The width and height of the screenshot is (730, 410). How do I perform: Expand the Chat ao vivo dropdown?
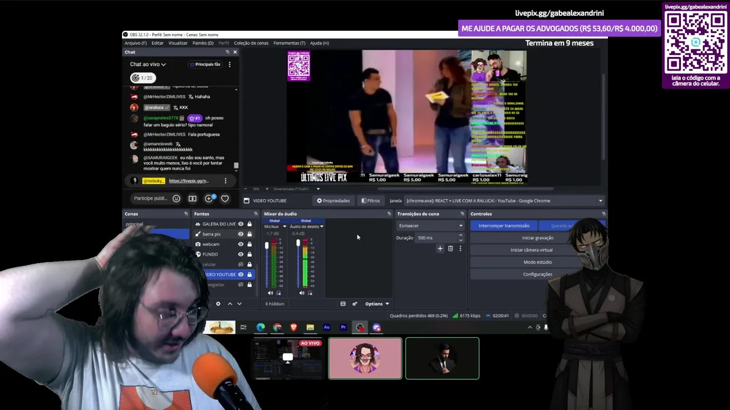(x=148, y=64)
